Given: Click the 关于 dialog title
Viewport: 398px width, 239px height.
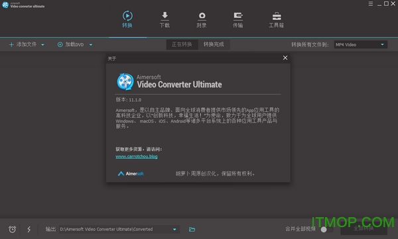Looking at the screenshot, I should pos(112,58).
